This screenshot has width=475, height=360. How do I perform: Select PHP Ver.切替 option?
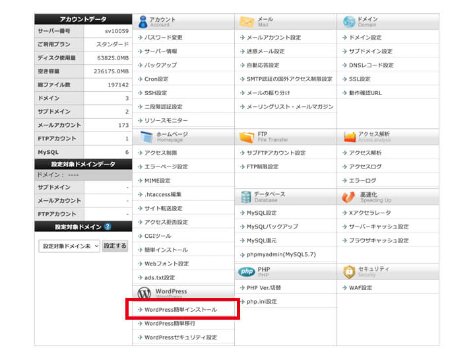[x=263, y=288]
